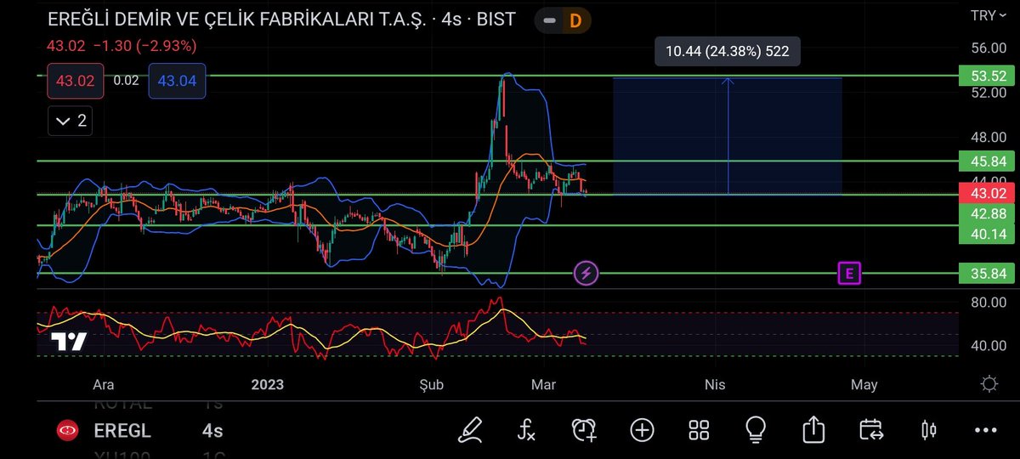Tap the orange D badge
1020x459 pixels.
tap(575, 20)
